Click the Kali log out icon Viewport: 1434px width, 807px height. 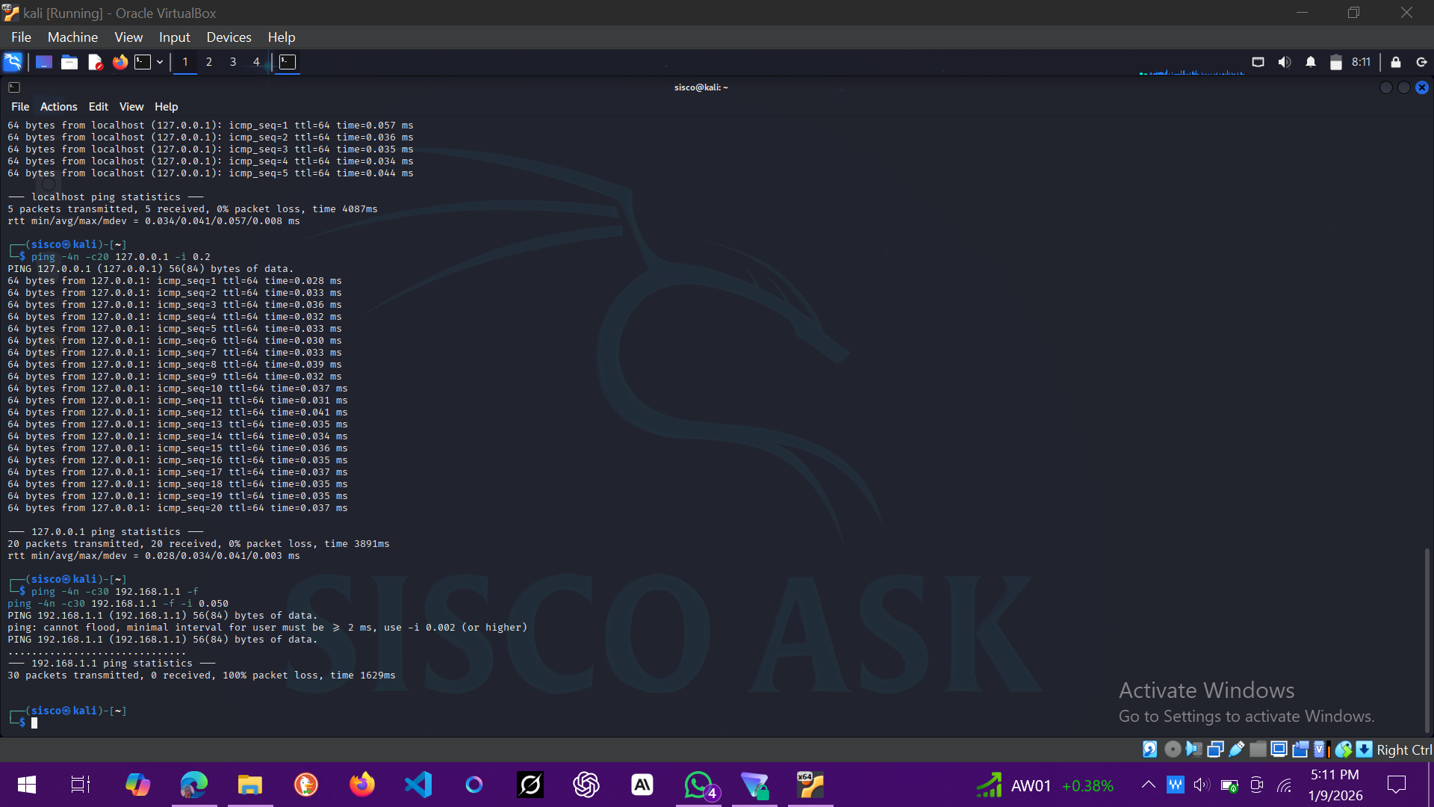click(x=1421, y=62)
